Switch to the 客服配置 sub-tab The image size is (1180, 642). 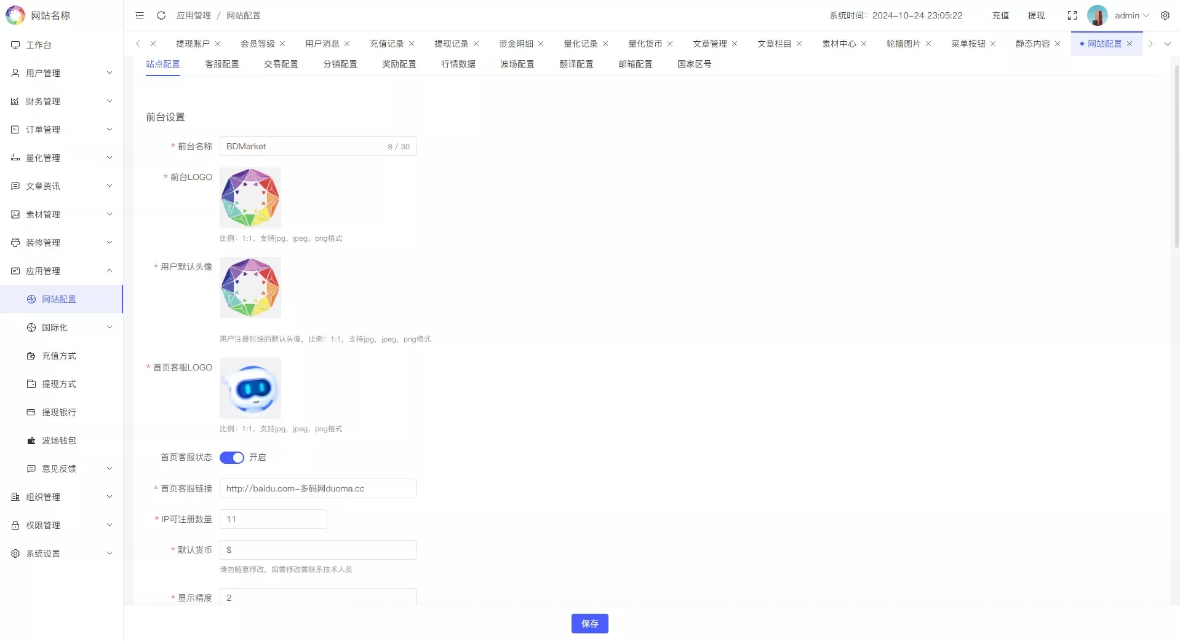(222, 64)
